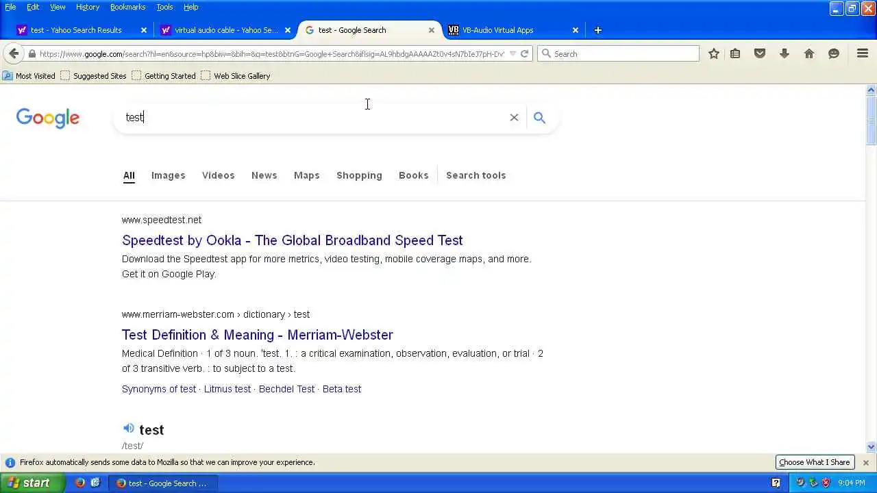Close the virtual audio cable Yahoo tab
Image resolution: width=877 pixels, height=493 pixels.
click(288, 30)
